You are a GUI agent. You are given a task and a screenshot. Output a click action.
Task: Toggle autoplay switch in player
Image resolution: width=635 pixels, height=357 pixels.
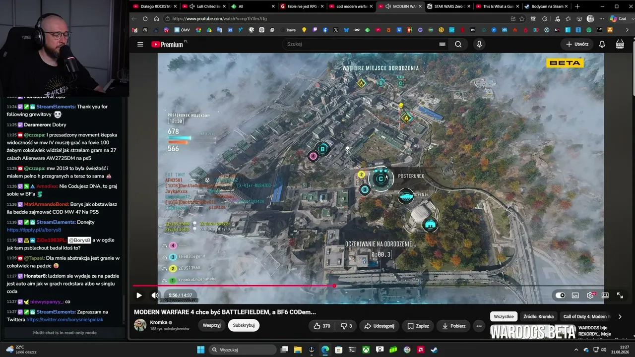tap(560, 295)
